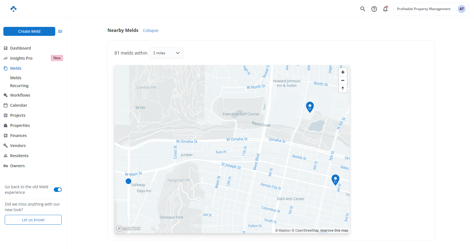
Task: Zoom in on the map
Action: (x=343, y=72)
